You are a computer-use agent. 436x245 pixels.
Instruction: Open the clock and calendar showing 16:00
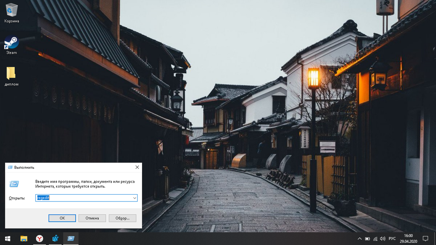point(408,238)
